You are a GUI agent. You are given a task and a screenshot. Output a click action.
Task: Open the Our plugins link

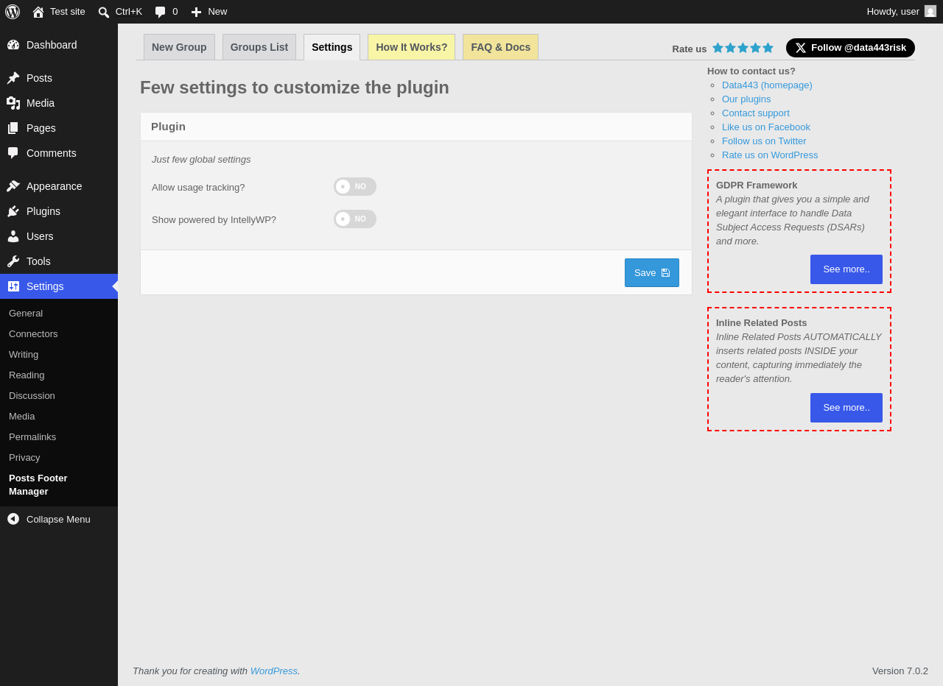click(746, 99)
